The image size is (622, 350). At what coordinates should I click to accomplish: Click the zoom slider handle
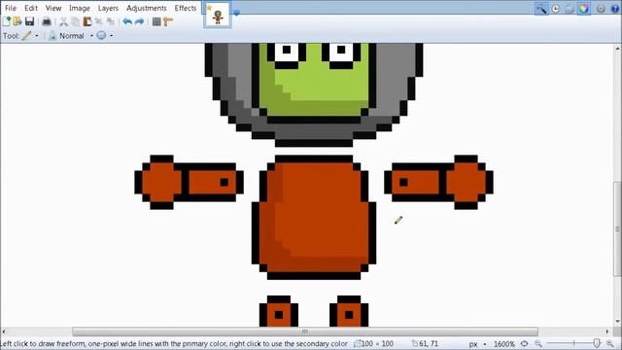click(597, 344)
